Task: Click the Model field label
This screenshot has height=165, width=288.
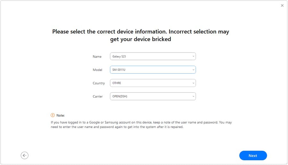Action: tap(97, 70)
